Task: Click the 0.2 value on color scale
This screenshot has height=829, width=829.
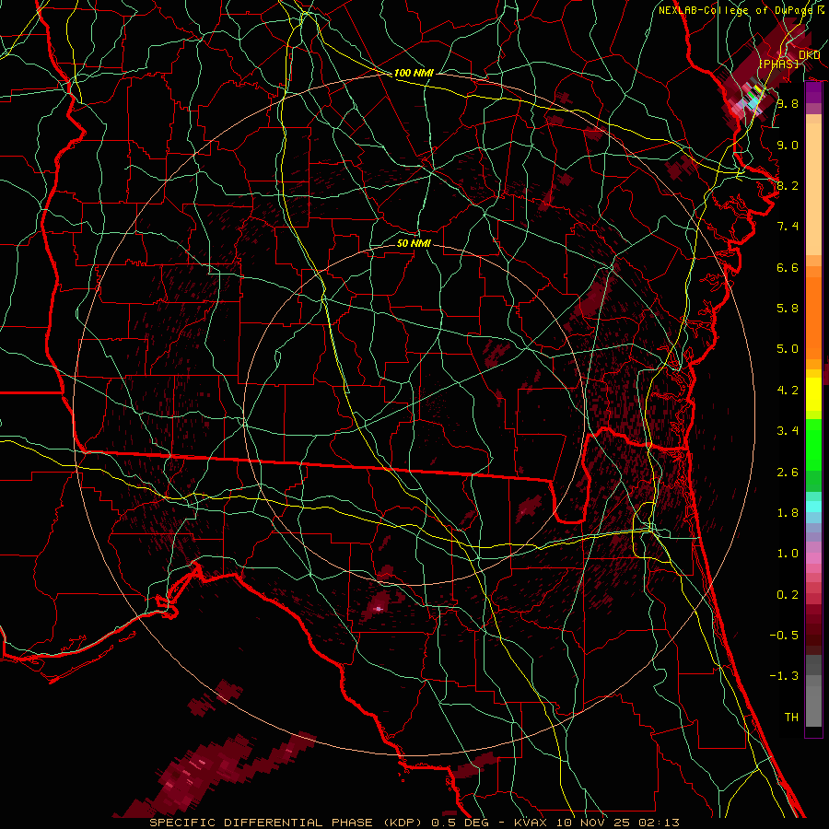Action: (788, 595)
